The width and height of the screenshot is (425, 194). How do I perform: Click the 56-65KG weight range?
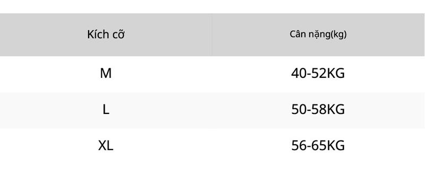click(x=318, y=146)
